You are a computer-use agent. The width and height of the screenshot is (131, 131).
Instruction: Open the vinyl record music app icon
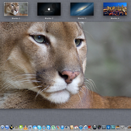pos(12,127)
